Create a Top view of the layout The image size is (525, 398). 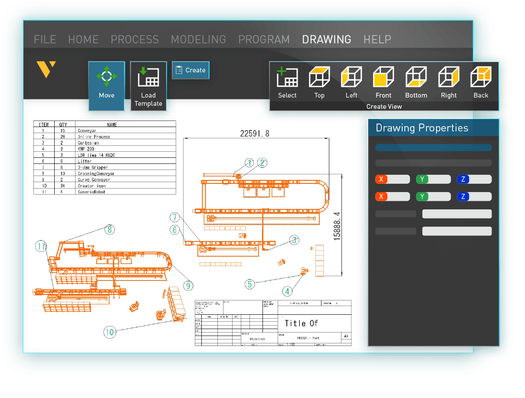pos(319,80)
